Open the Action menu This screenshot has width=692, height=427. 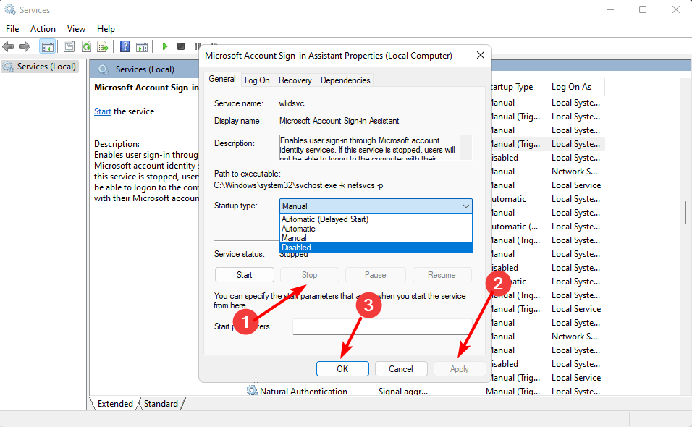point(43,28)
